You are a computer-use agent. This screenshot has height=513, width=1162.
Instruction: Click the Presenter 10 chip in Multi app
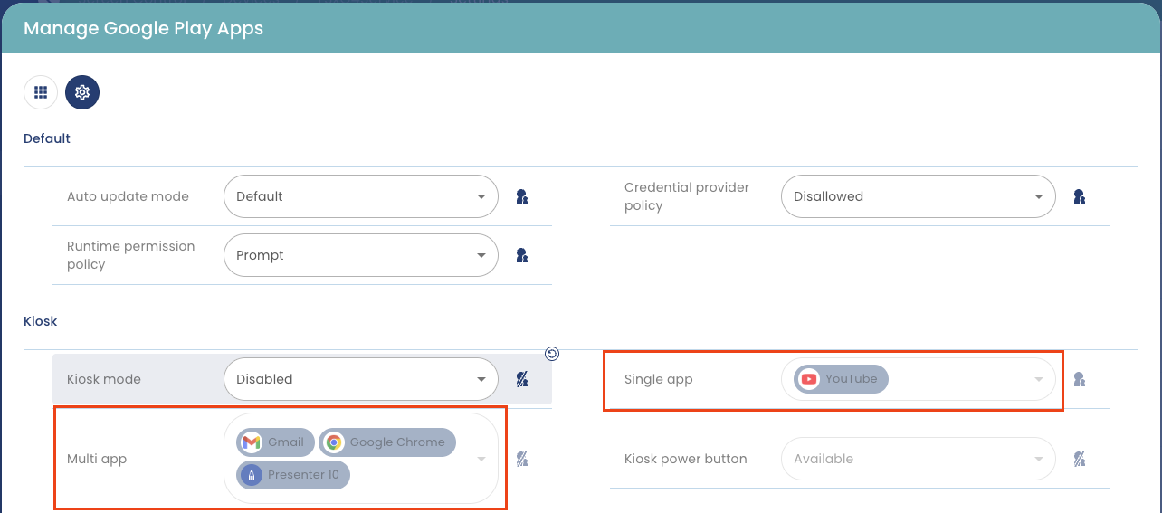[293, 475]
